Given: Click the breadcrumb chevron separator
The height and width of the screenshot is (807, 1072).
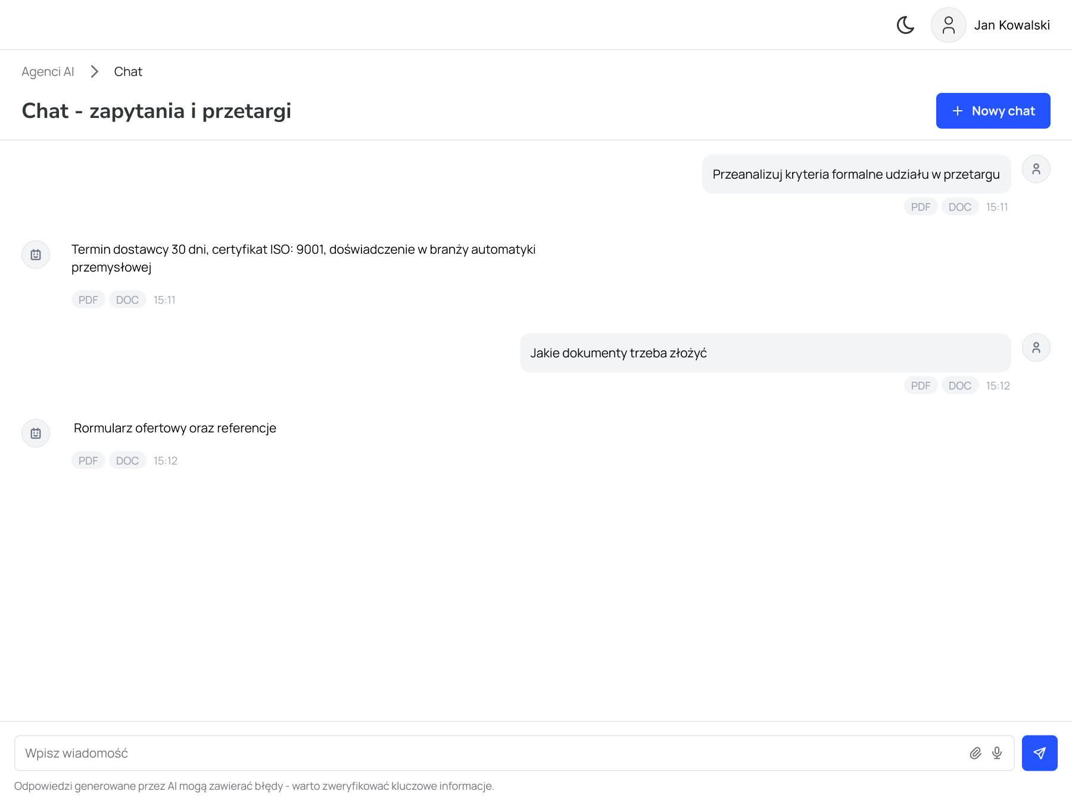Looking at the screenshot, I should [94, 71].
